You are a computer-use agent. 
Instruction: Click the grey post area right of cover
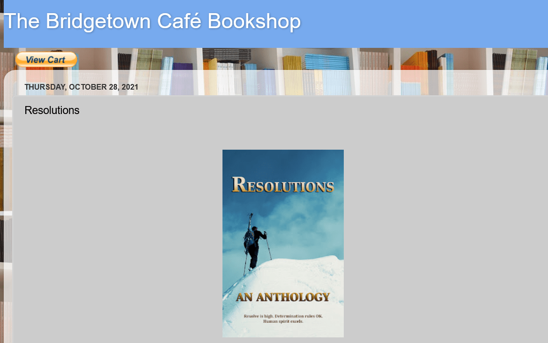(445, 235)
